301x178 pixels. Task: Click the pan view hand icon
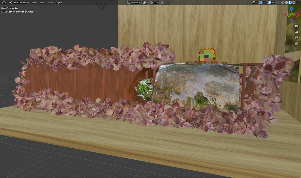297,32
